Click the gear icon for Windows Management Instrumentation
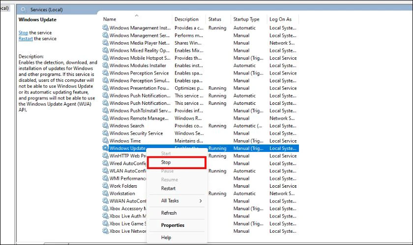The width and height of the screenshot is (413, 245). coord(105,27)
